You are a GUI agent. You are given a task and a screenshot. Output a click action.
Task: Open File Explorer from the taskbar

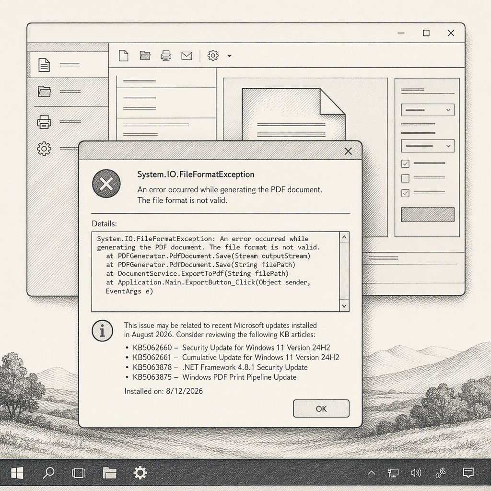click(110, 473)
